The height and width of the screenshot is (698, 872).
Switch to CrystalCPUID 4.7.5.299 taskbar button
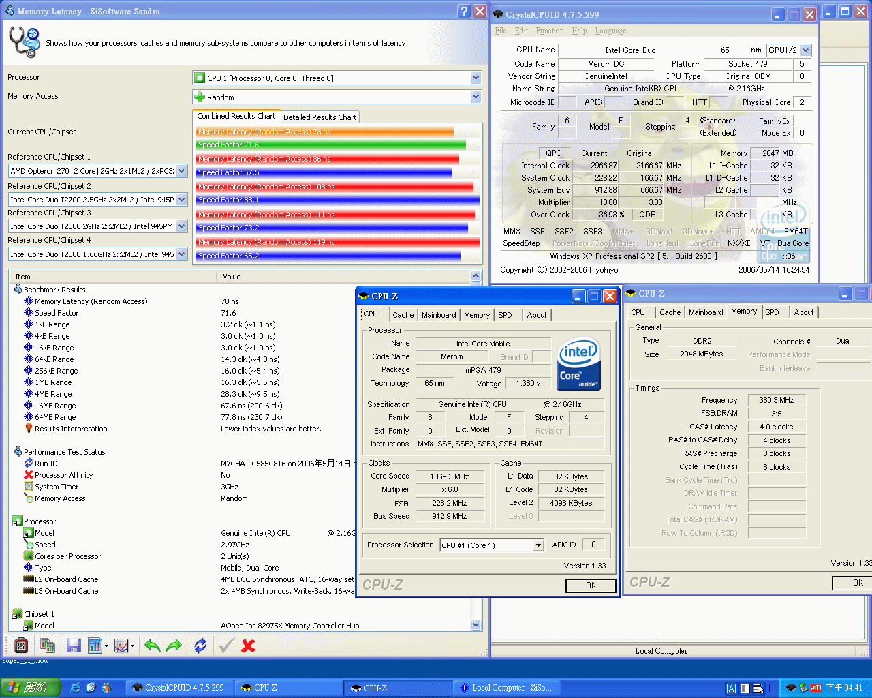[181, 688]
